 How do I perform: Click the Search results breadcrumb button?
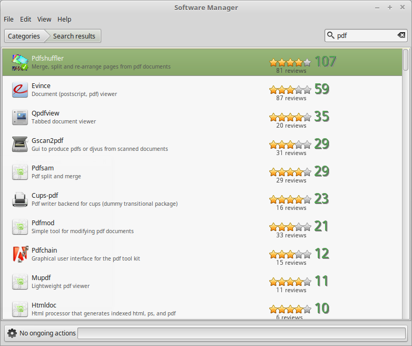point(74,36)
